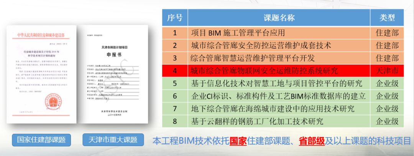Select row 基于云翻样的钢筋工厂化加工技术研究
The height and width of the screenshot is (156, 414).
point(283,121)
